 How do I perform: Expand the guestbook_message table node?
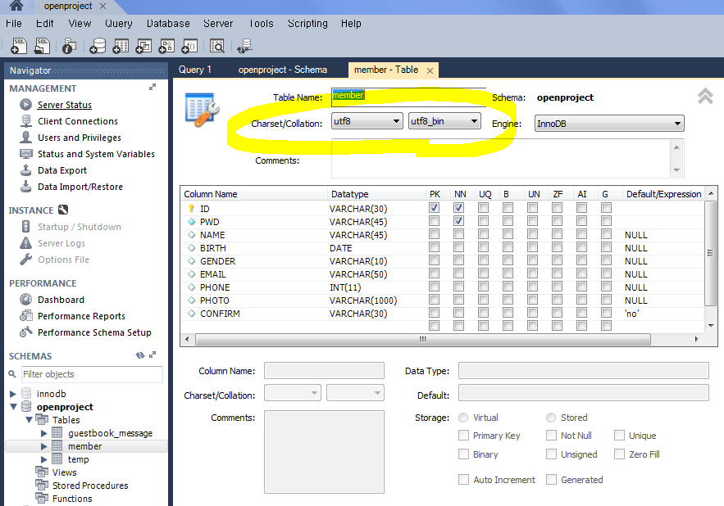43,433
